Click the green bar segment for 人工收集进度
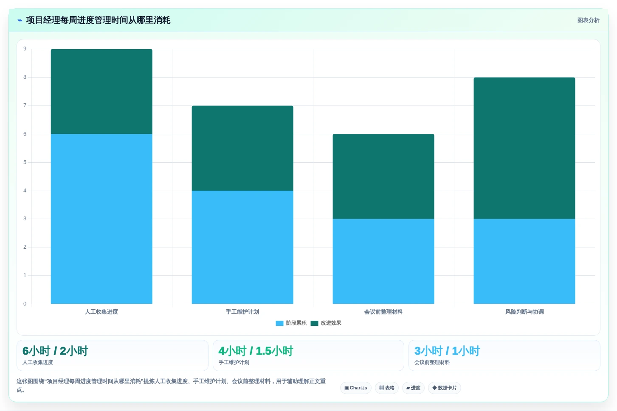Viewport: 617px width, 411px height. coord(101,92)
